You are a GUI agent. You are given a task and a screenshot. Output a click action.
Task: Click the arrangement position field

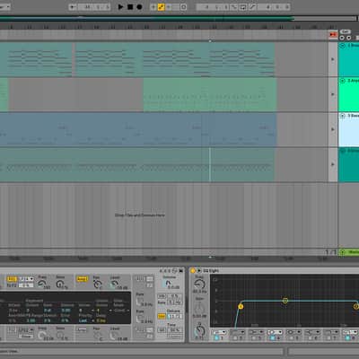point(94,7)
